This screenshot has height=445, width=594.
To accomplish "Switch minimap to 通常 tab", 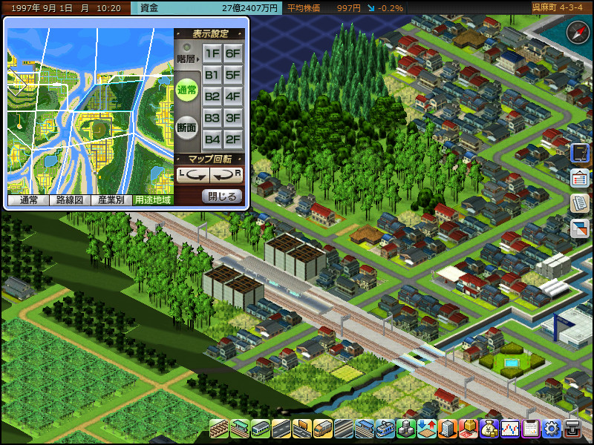I will click(28, 200).
